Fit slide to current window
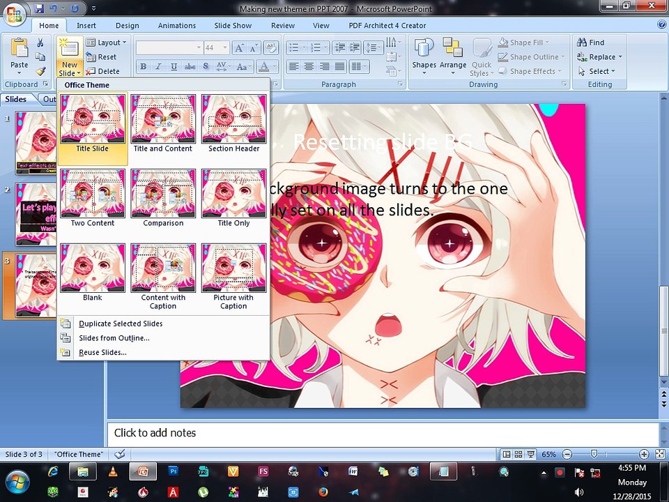The width and height of the screenshot is (669, 502). pos(660,454)
